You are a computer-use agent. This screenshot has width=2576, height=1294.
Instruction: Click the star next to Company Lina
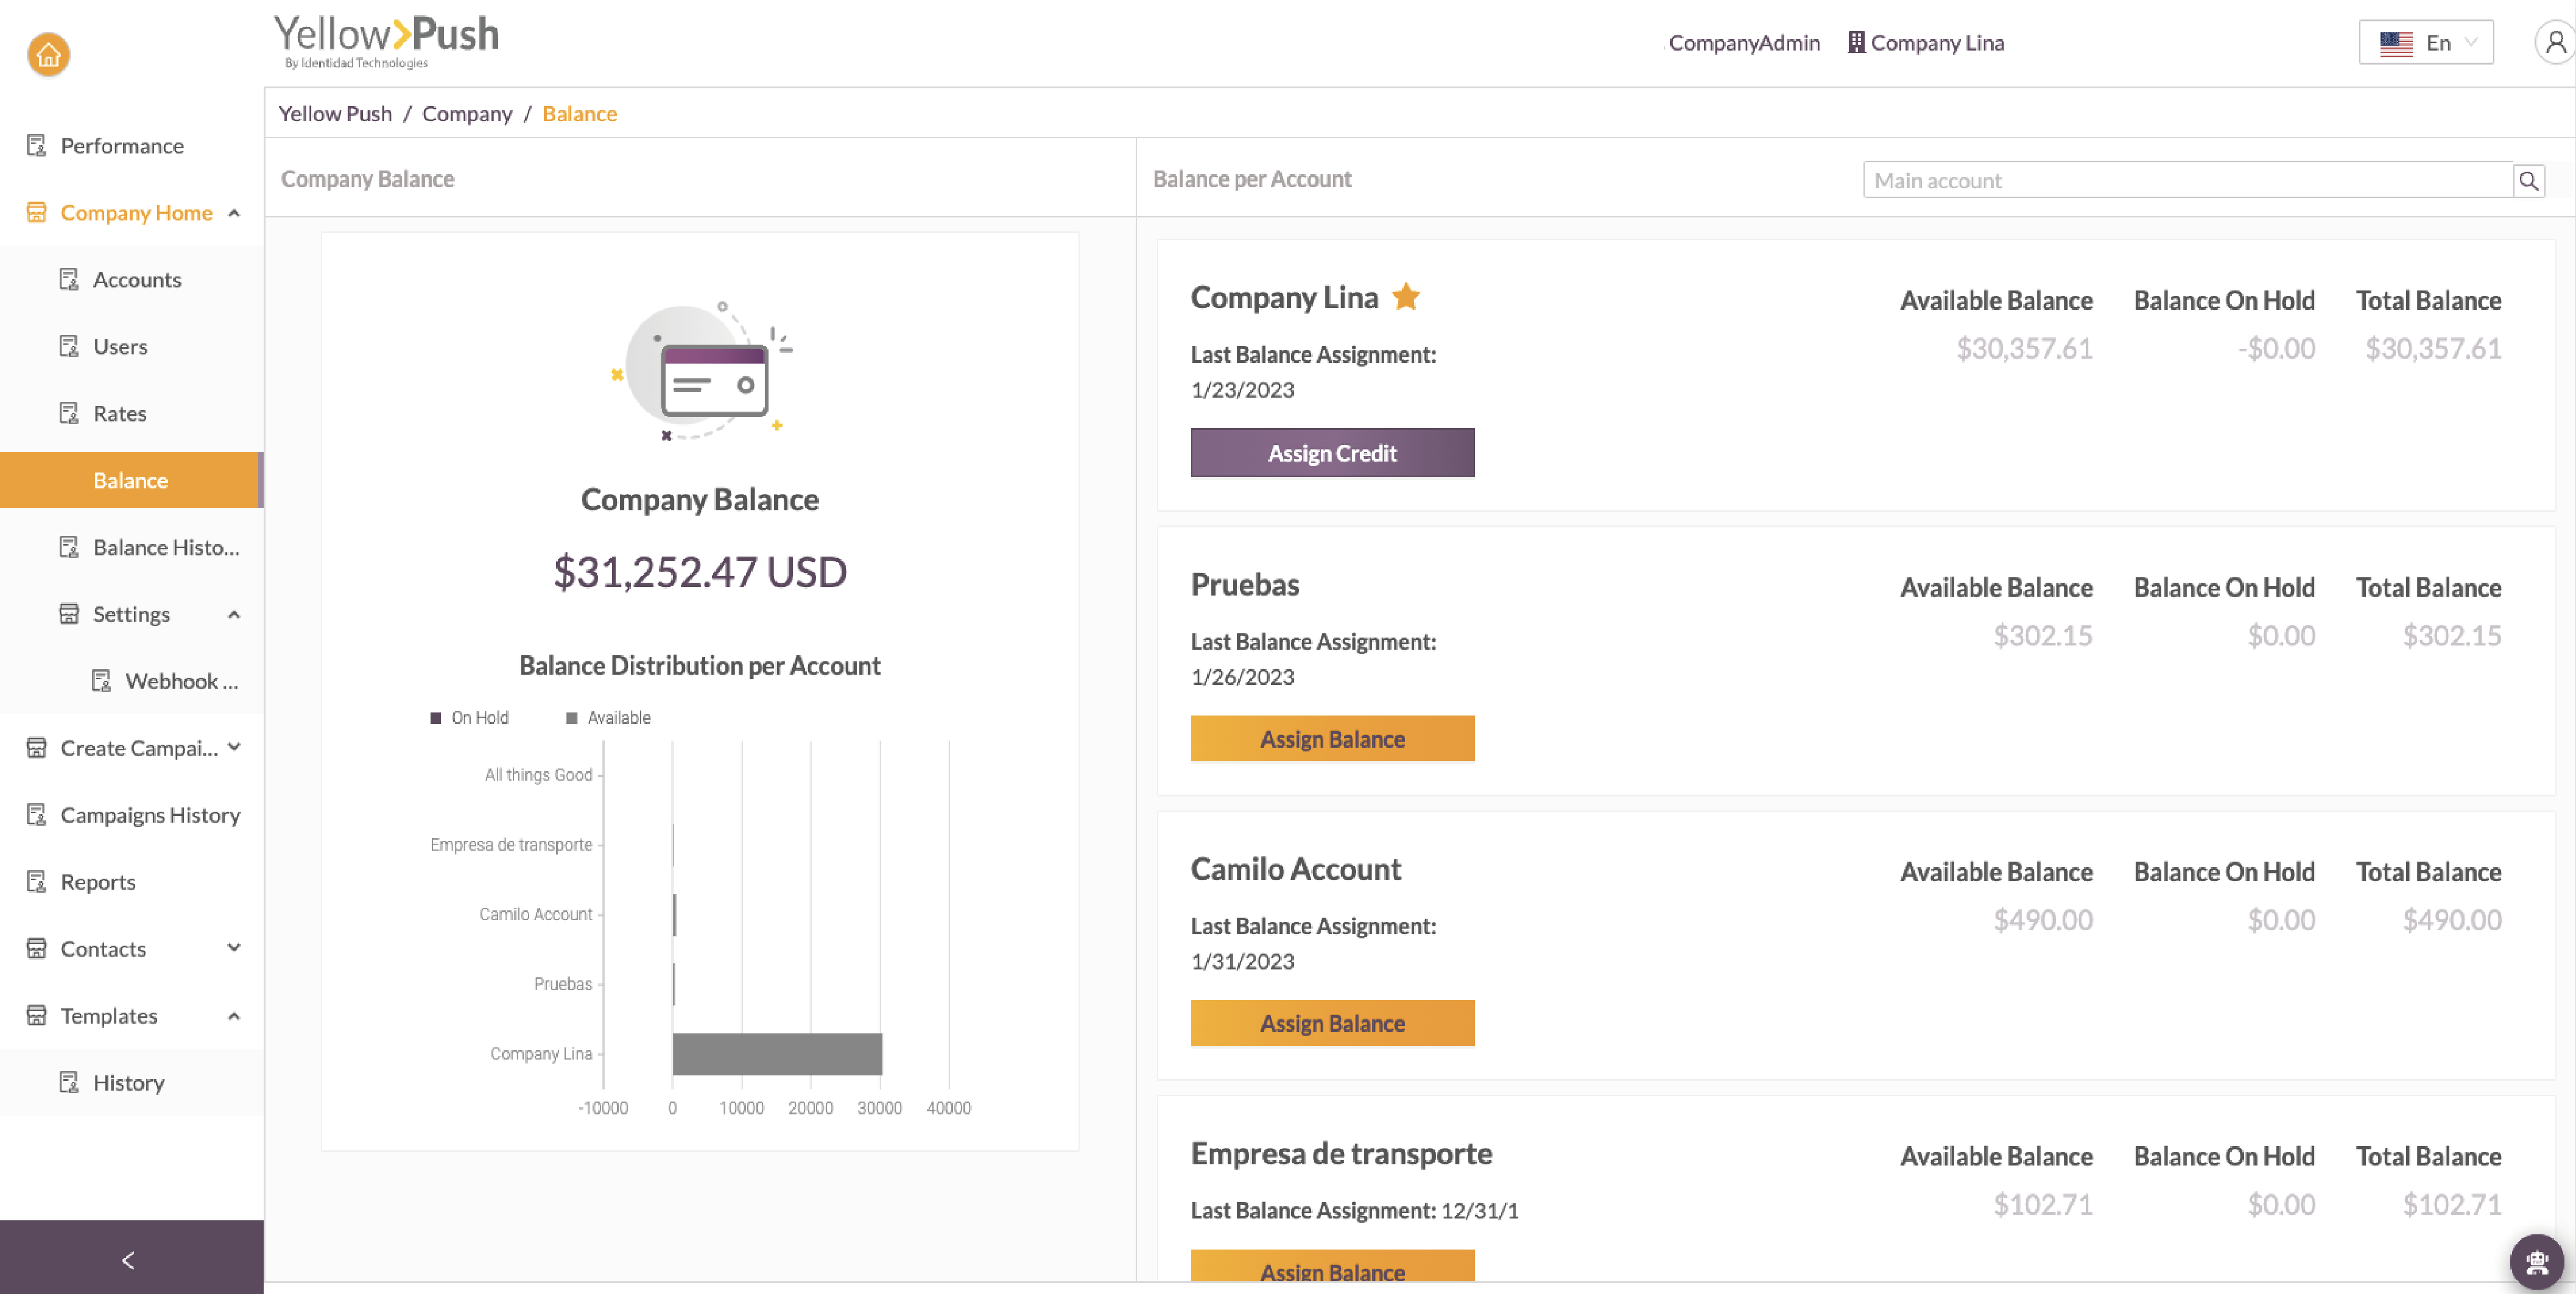point(1406,296)
